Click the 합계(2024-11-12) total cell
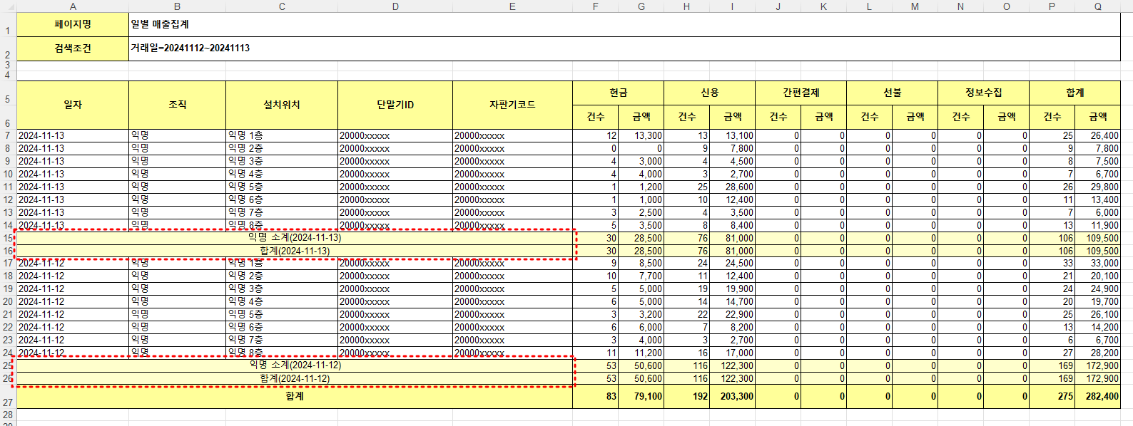 tap(295, 378)
